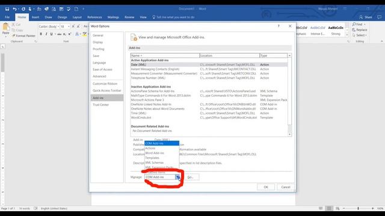
Task: Choose Templates from the Manage list
Action: pyautogui.click(x=162, y=158)
